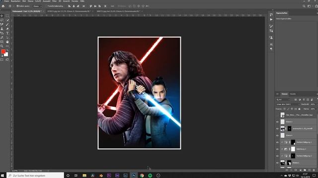Image resolution: width=318 pixels, height=178 pixels.
Task: Toggle the Transformationsstrg. checkbox
Action: 46,6
